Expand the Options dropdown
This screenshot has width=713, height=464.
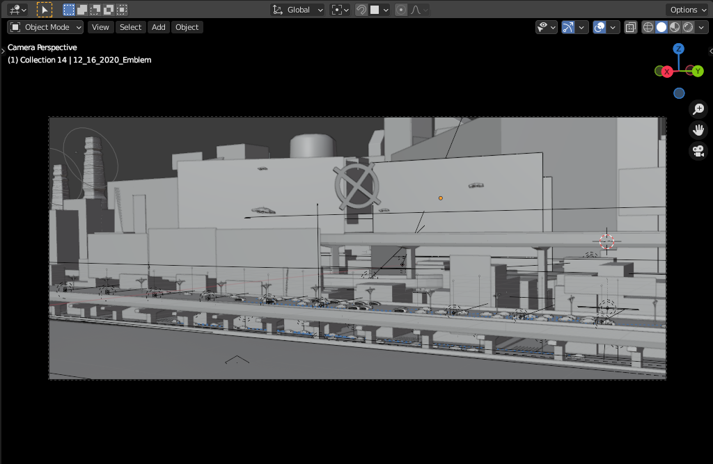[688, 10]
